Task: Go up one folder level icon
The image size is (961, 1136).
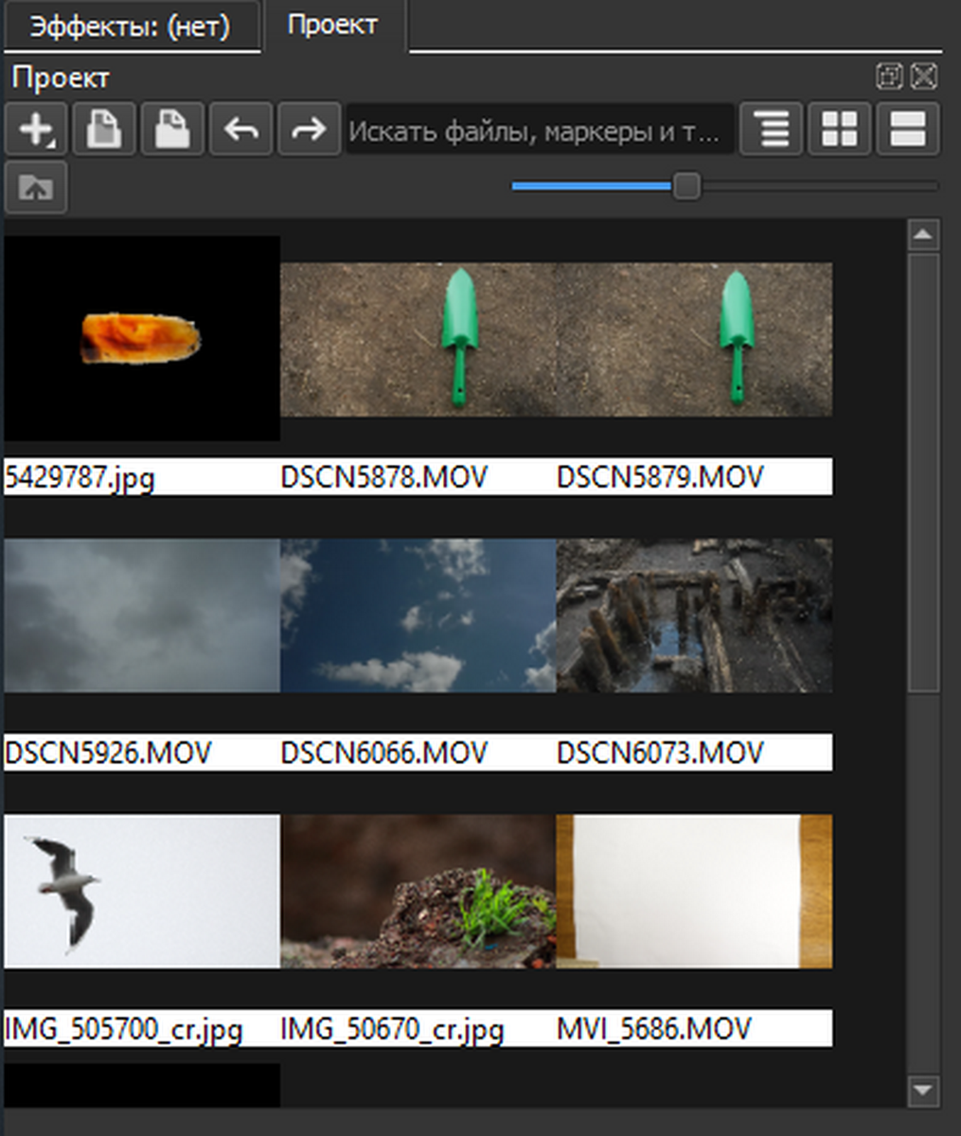Action: point(36,187)
